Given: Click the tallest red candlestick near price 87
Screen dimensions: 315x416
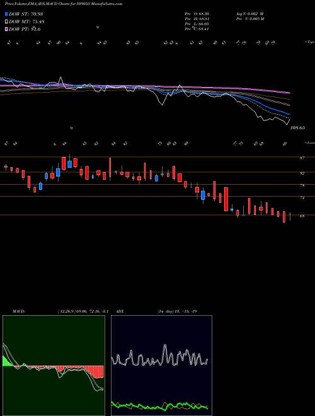Looking at the screenshot, I should (110, 169).
